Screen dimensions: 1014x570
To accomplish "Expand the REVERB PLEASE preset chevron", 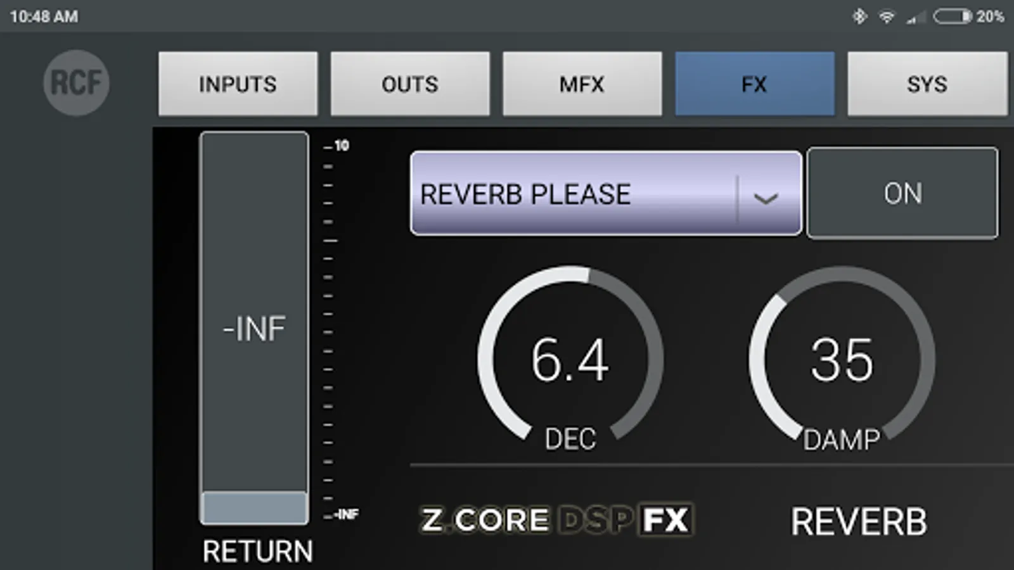I will (x=766, y=198).
